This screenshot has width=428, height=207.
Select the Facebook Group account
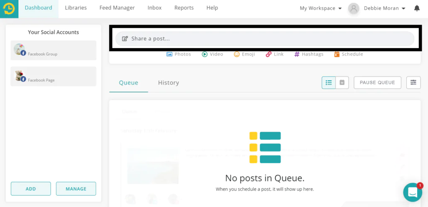pyautogui.click(x=53, y=50)
